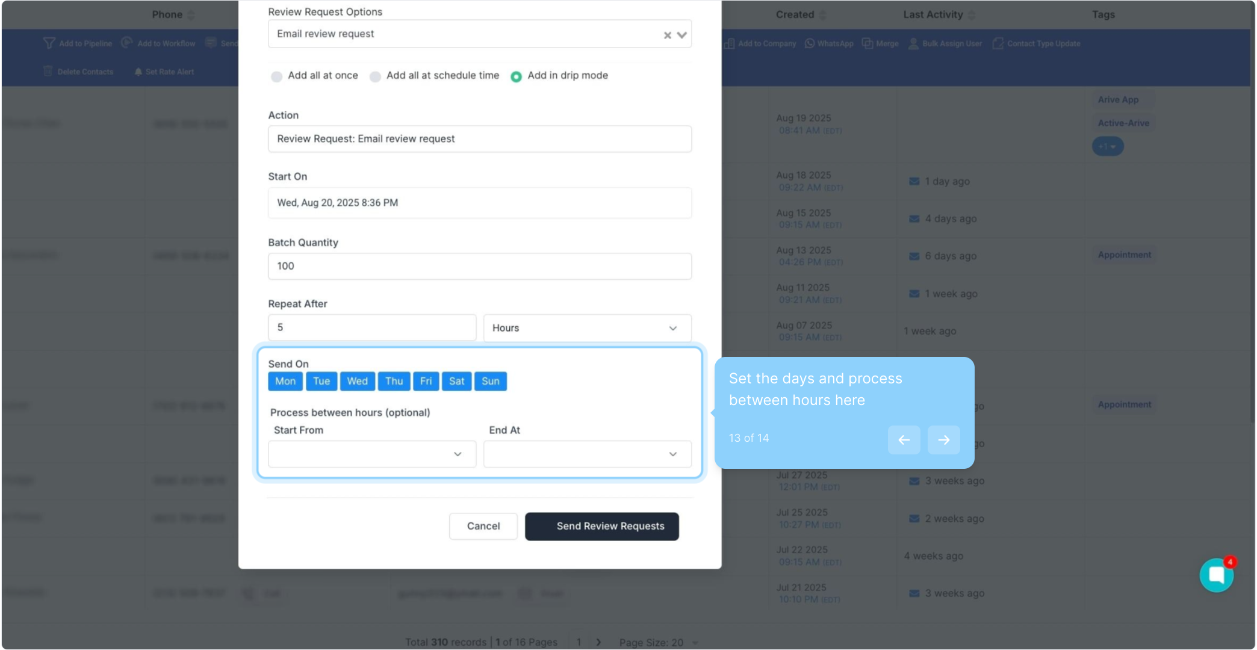Open the chat widget bubble
The width and height of the screenshot is (1257, 650).
pyautogui.click(x=1216, y=575)
